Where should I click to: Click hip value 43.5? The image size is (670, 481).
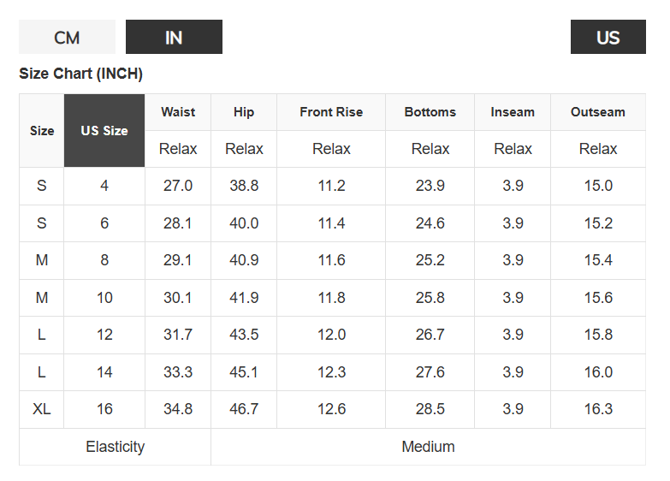pyautogui.click(x=244, y=335)
